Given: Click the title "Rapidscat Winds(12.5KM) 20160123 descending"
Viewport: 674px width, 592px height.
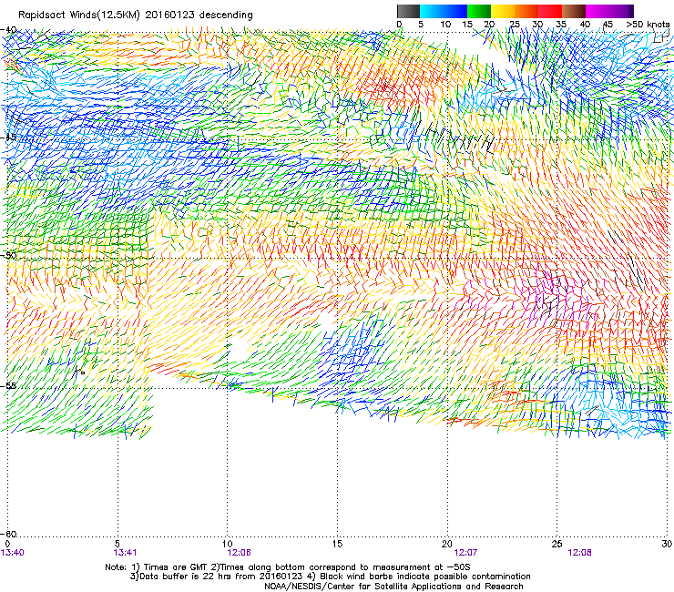Looking at the screenshot, I should pyautogui.click(x=136, y=15).
